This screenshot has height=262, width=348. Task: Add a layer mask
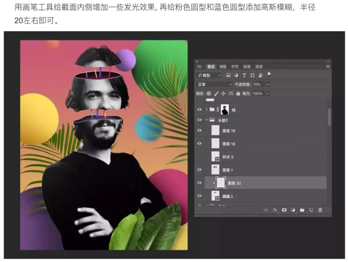click(x=284, y=210)
